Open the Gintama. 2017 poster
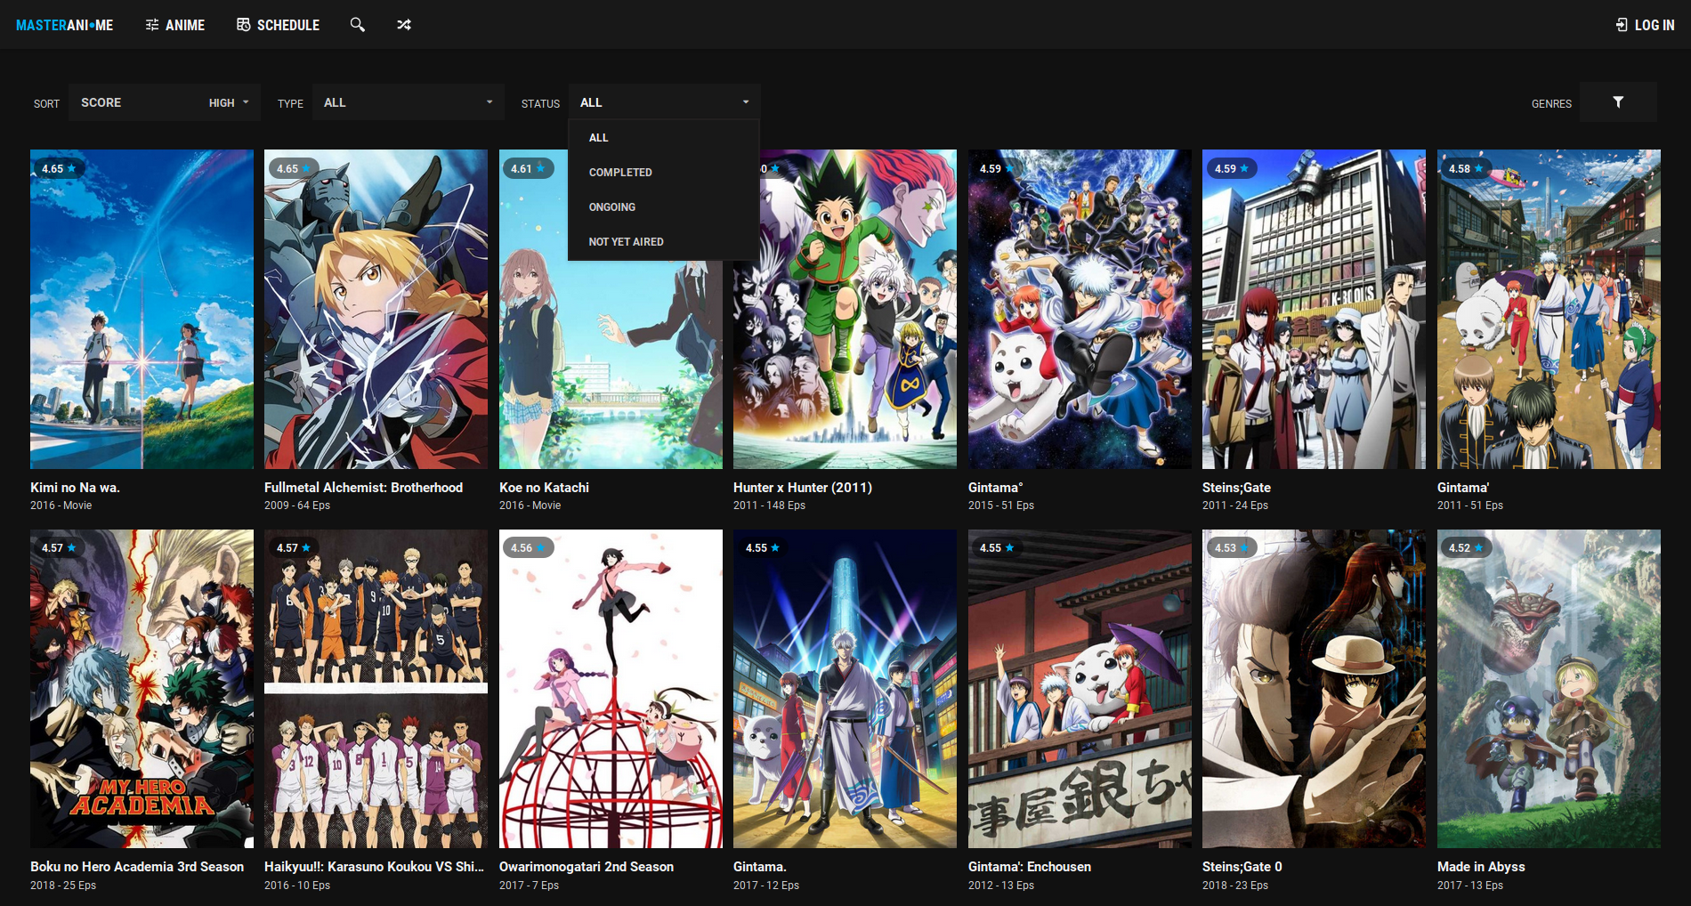The height and width of the screenshot is (906, 1691). pos(845,689)
